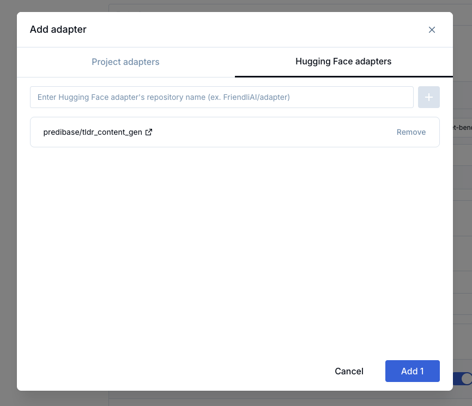Click the Add 1 button
This screenshot has height=406, width=472.
pyautogui.click(x=412, y=371)
